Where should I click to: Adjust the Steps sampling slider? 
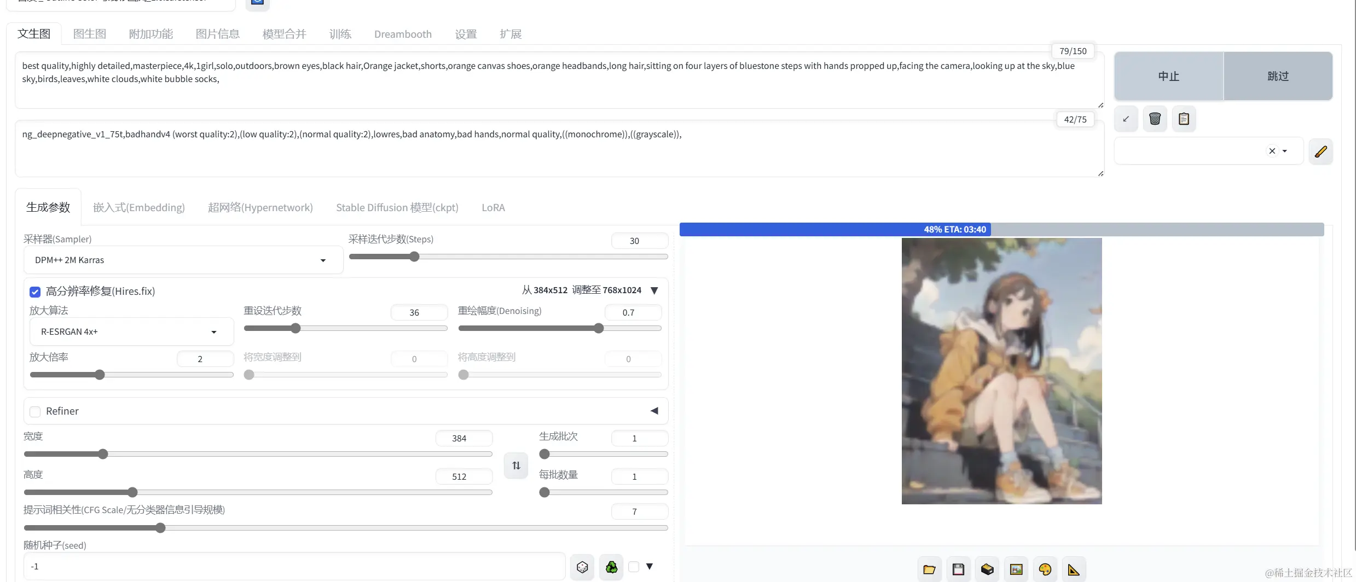click(x=508, y=257)
